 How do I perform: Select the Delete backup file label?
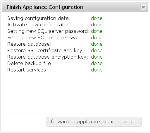(30, 64)
